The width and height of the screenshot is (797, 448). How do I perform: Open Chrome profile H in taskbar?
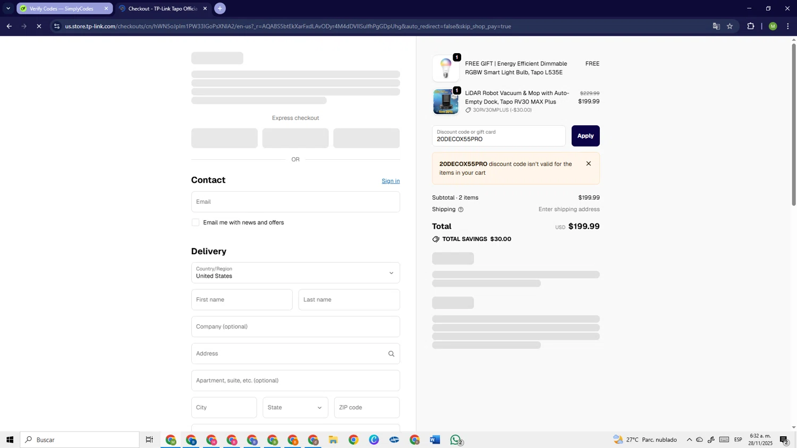[211, 440]
